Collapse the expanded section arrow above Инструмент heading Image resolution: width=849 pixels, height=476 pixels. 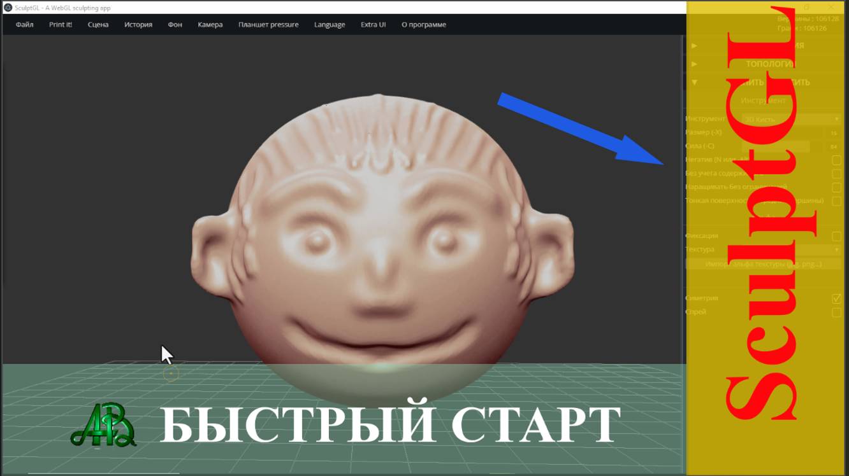694,83
